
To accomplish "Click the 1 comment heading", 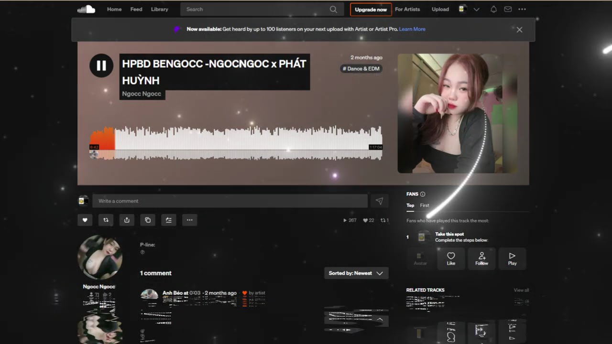I will pyautogui.click(x=155, y=273).
